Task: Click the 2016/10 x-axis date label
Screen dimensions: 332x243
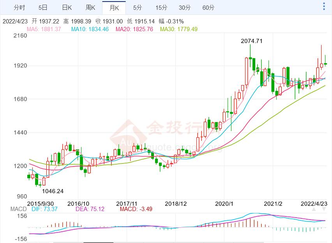Action: tap(78, 204)
